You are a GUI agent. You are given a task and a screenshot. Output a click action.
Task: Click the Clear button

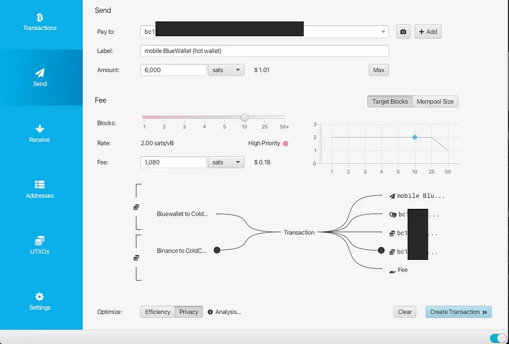404,312
